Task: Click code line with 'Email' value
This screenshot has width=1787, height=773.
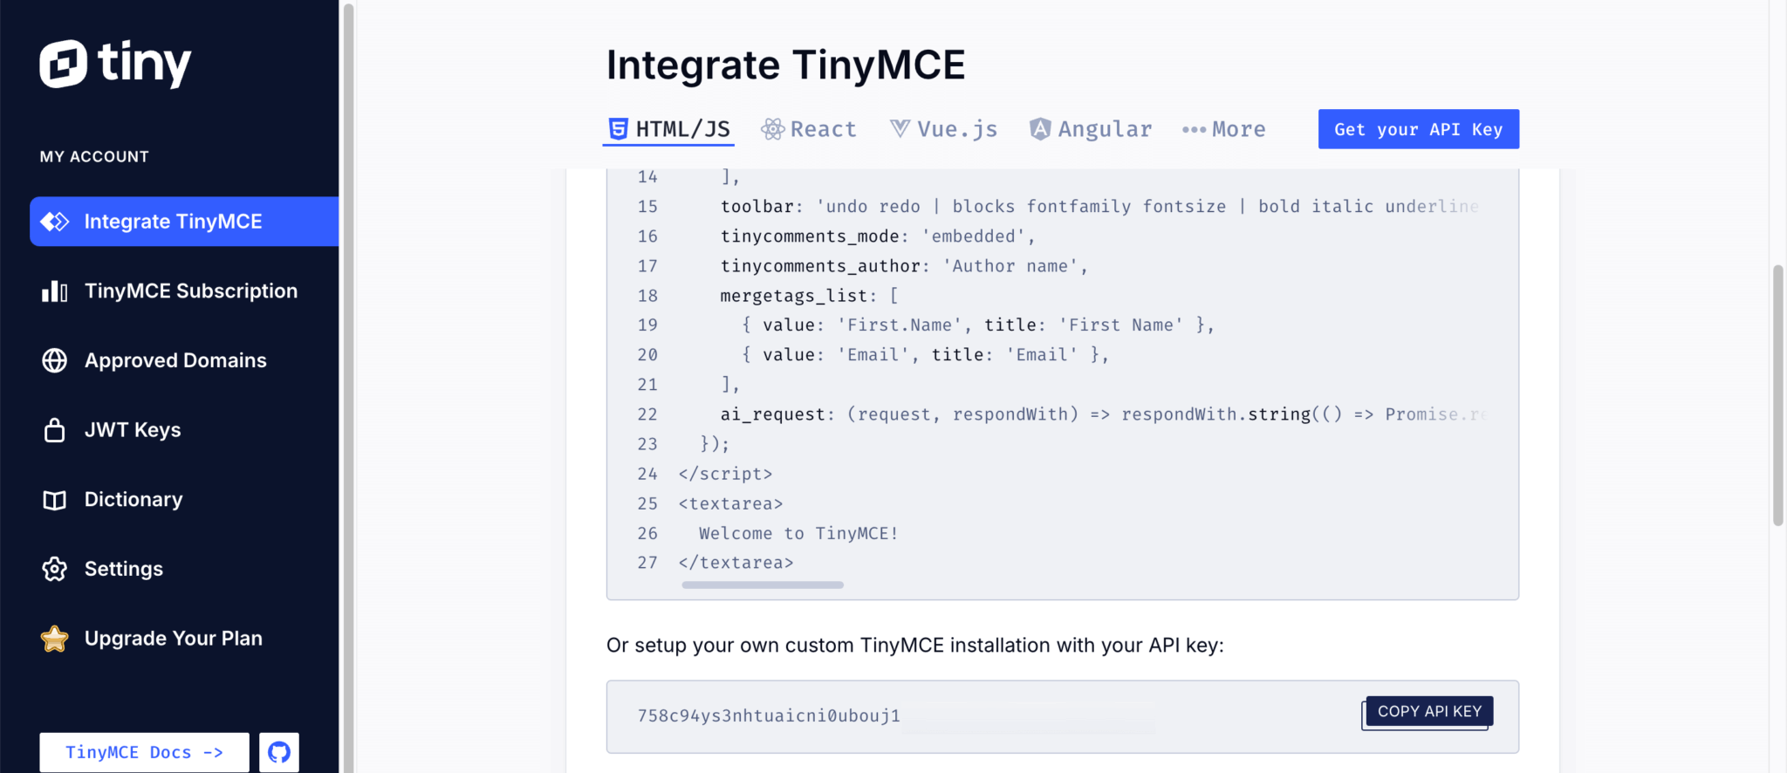Action: (x=925, y=355)
